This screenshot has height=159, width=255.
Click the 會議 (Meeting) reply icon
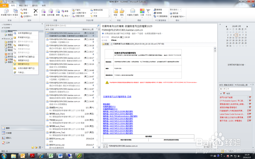[63, 11]
